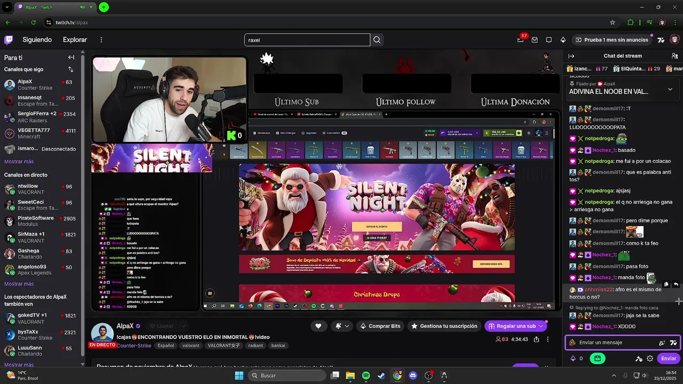
Task: Open stream options three-dot menu
Action: pos(547,339)
